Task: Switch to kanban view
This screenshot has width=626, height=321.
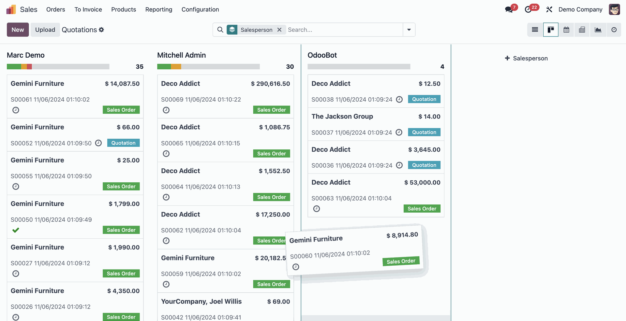Action: [551, 30]
